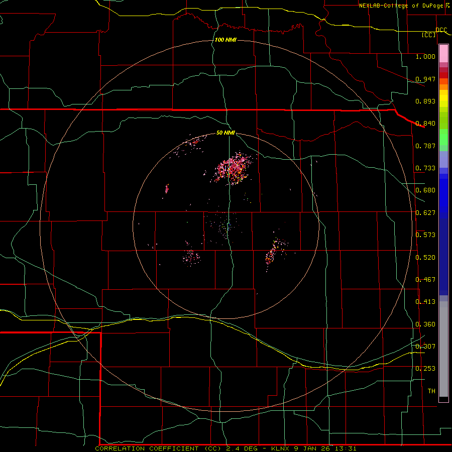Click the 0.573 color scale value
The height and width of the screenshot is (452, 452).
click(425, 235)
